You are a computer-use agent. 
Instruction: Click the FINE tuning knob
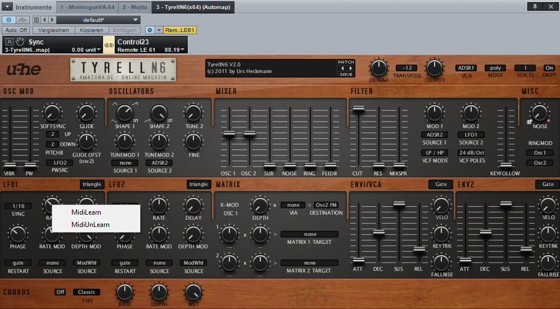(193, 142)
